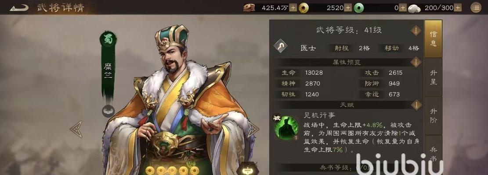
Task: Click the gold star row under the portrait
Action: [173, 170]
